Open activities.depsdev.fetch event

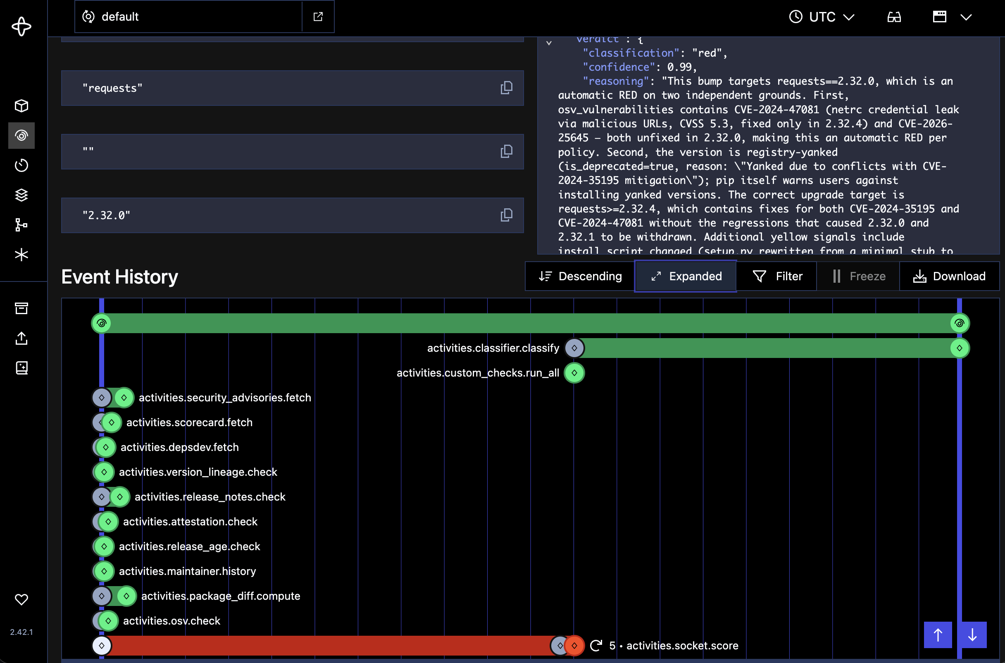180,447
